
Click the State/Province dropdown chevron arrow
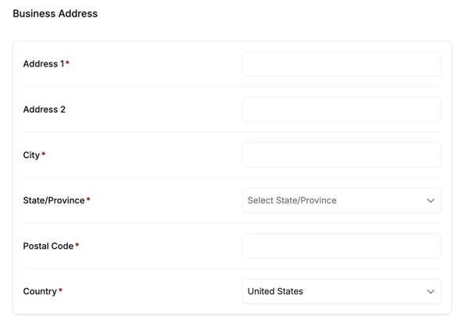[431, 200]
